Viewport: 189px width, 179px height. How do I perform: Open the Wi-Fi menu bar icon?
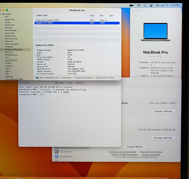pyautogui.click(x=139, y=5)
